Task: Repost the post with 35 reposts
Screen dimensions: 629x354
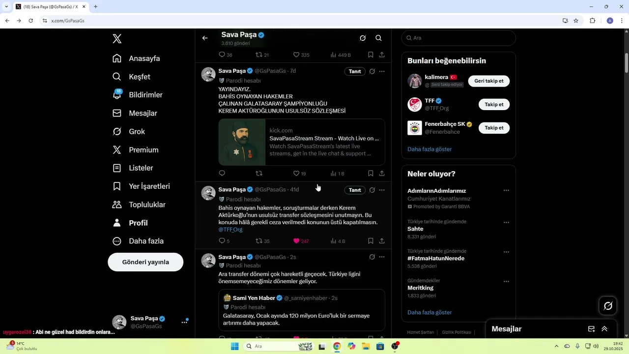Action: click(x=262, y=241)
